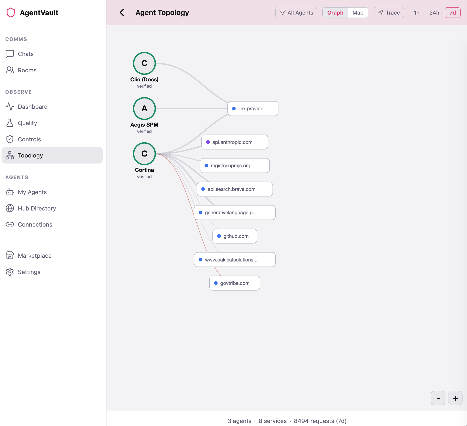Open the Rooms section icon
This screenshot has height=426, width=467.
coord(10,70)
